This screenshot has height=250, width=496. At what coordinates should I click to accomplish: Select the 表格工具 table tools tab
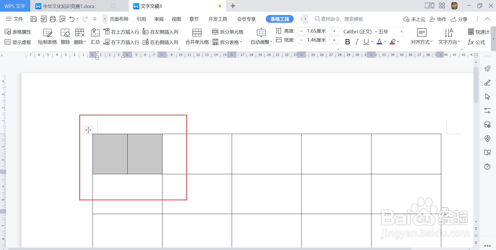tap(280, 19)
